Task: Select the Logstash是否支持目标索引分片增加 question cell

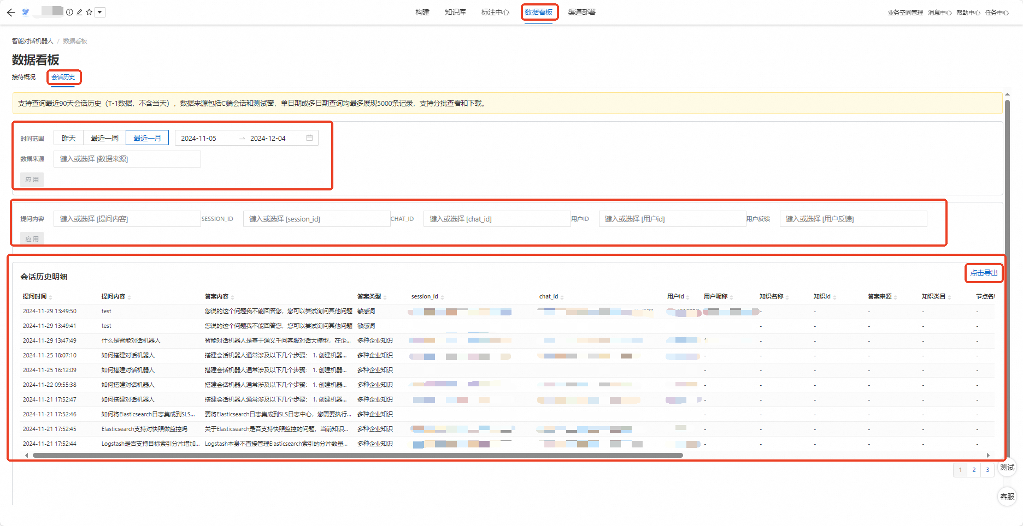Action: [x=150, y=444]
